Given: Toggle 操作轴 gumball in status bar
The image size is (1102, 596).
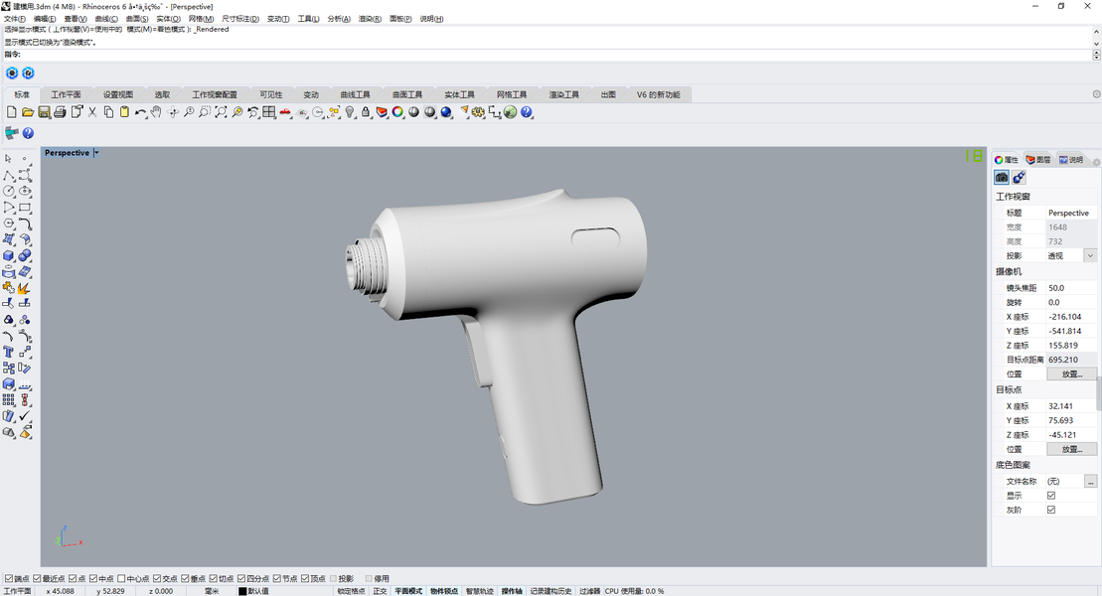Looking at the screenshot, I should pyautogui.click(x=512, y=591).
